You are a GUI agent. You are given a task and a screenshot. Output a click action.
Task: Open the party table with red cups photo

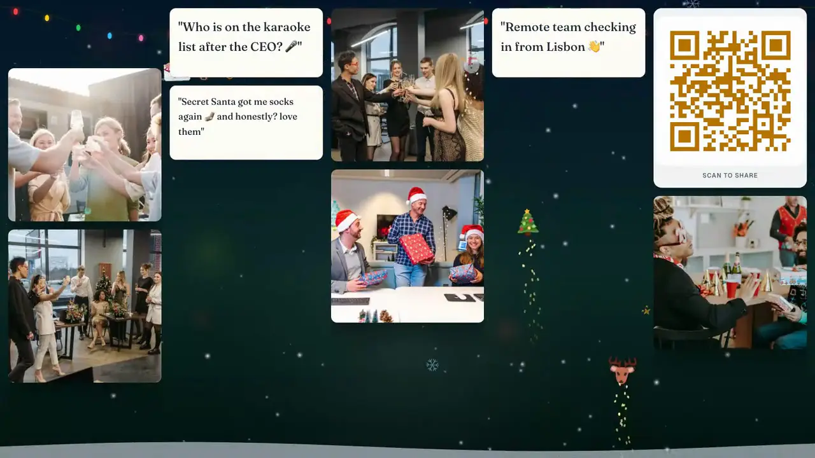pos(730,272)
